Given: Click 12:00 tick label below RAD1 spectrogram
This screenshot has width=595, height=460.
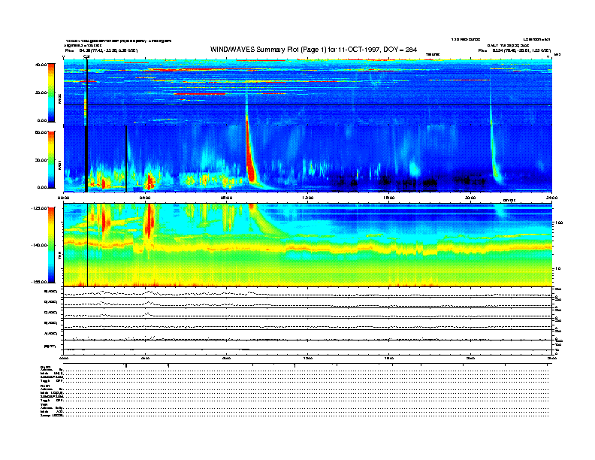Looking at the screenshot, I should (308, 198).
